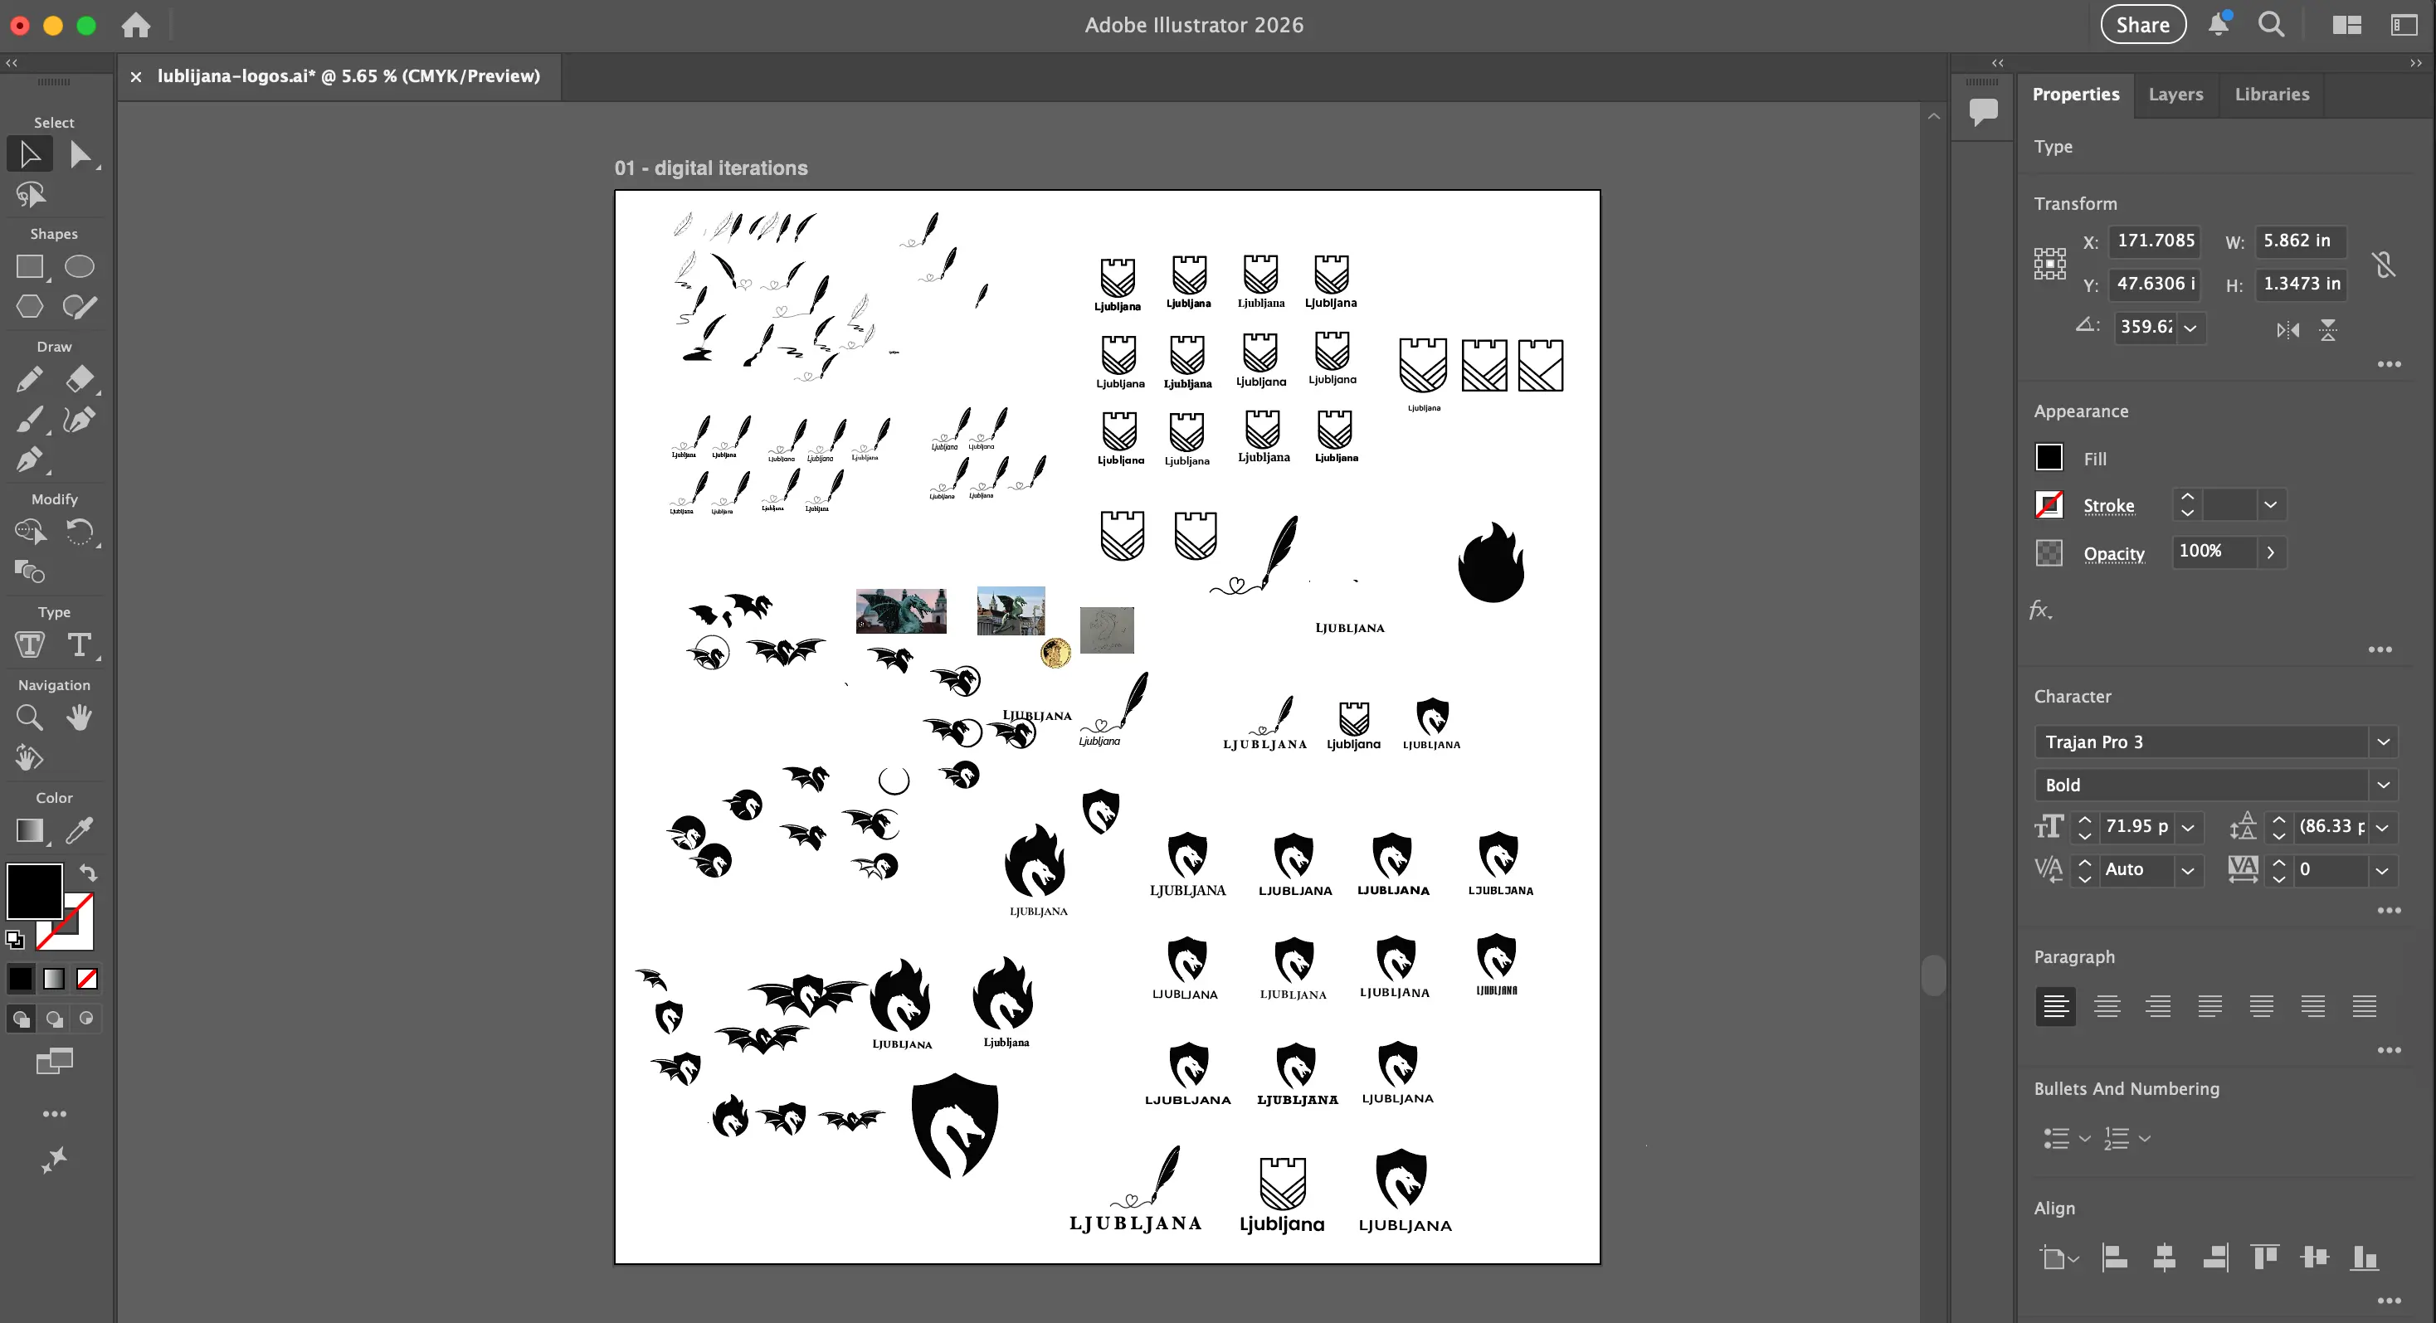Select the Zoom tool

pos(29,717)
